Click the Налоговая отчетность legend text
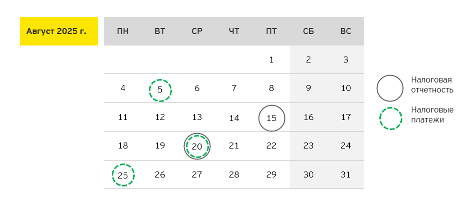This screenshot has width=469, height=210. 432,85
